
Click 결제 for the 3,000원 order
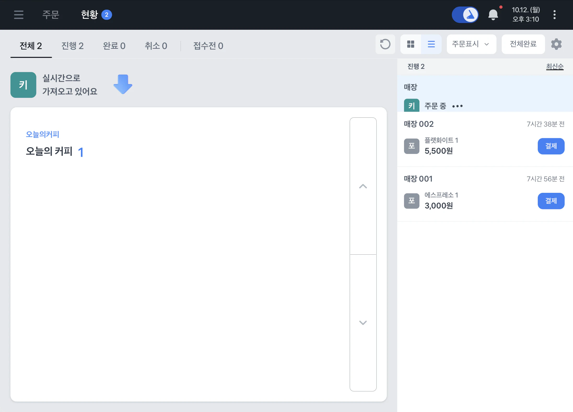point(551,201)
